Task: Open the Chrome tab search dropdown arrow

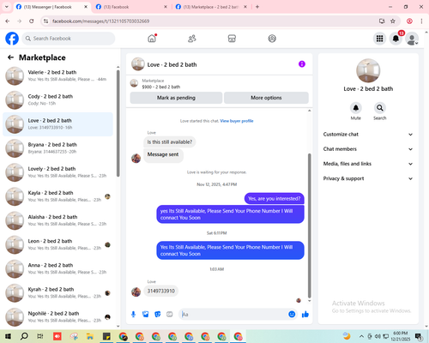Action: point(7,7)
